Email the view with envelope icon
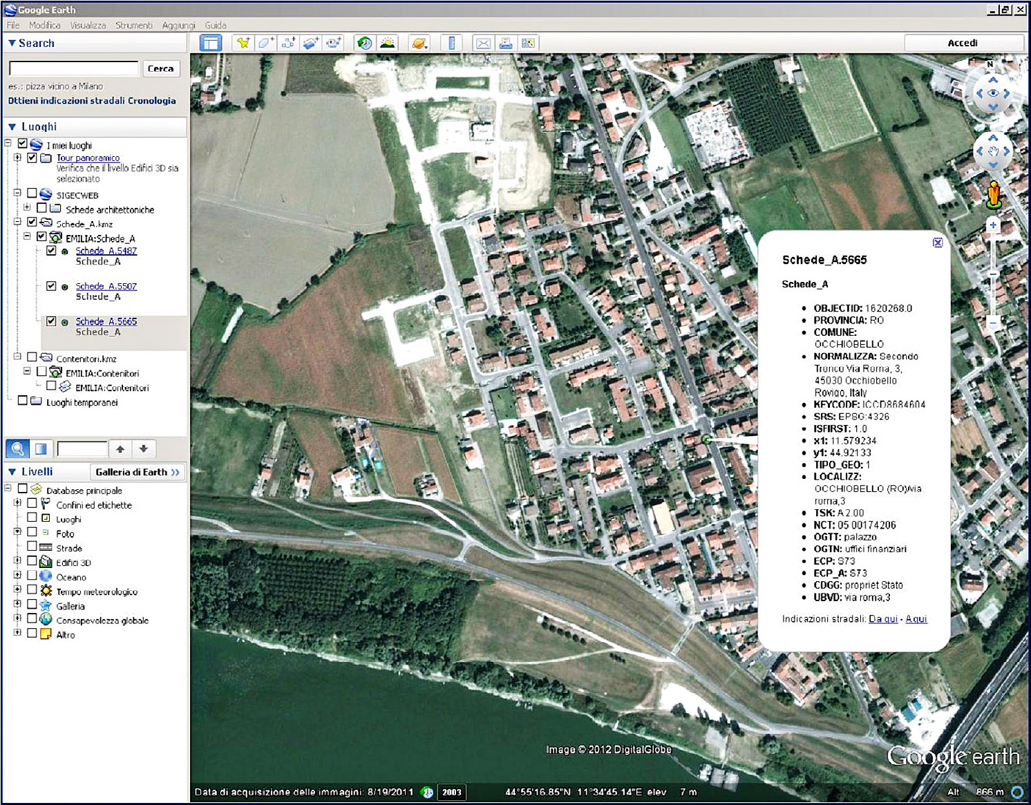The width and height of the screenshot is (1031, 805). [x=483, y=43]
